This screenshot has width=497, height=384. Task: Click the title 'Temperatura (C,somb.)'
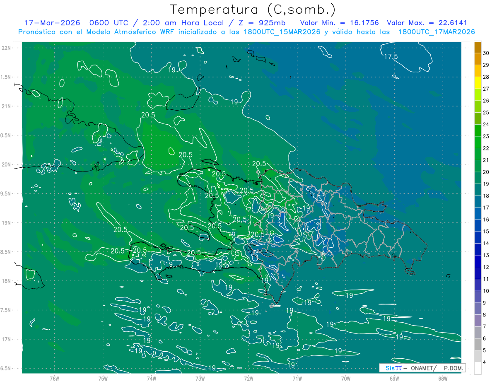(x=253, y=9)
